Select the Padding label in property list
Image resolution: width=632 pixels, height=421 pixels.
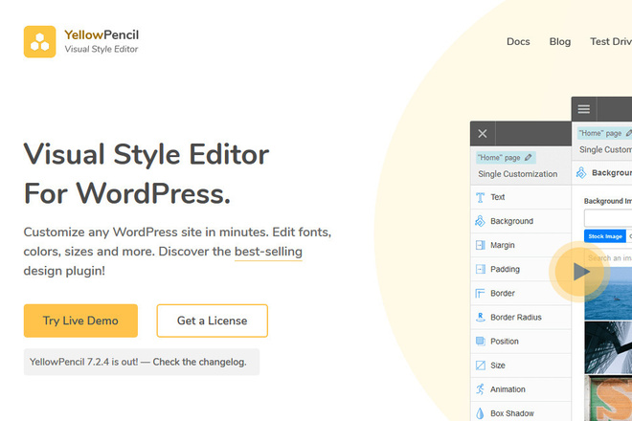pyautogui.click(x=505, y=269)
